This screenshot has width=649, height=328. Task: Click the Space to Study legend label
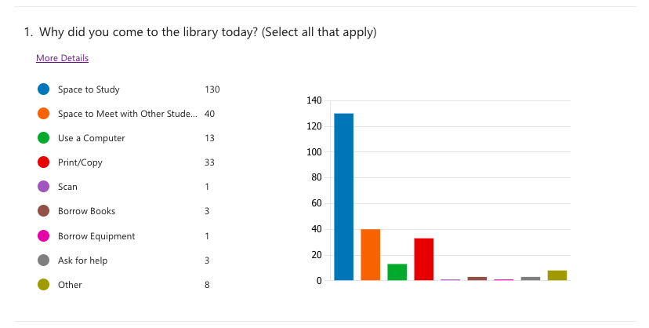pyautogui.click(x=89, y=89)
